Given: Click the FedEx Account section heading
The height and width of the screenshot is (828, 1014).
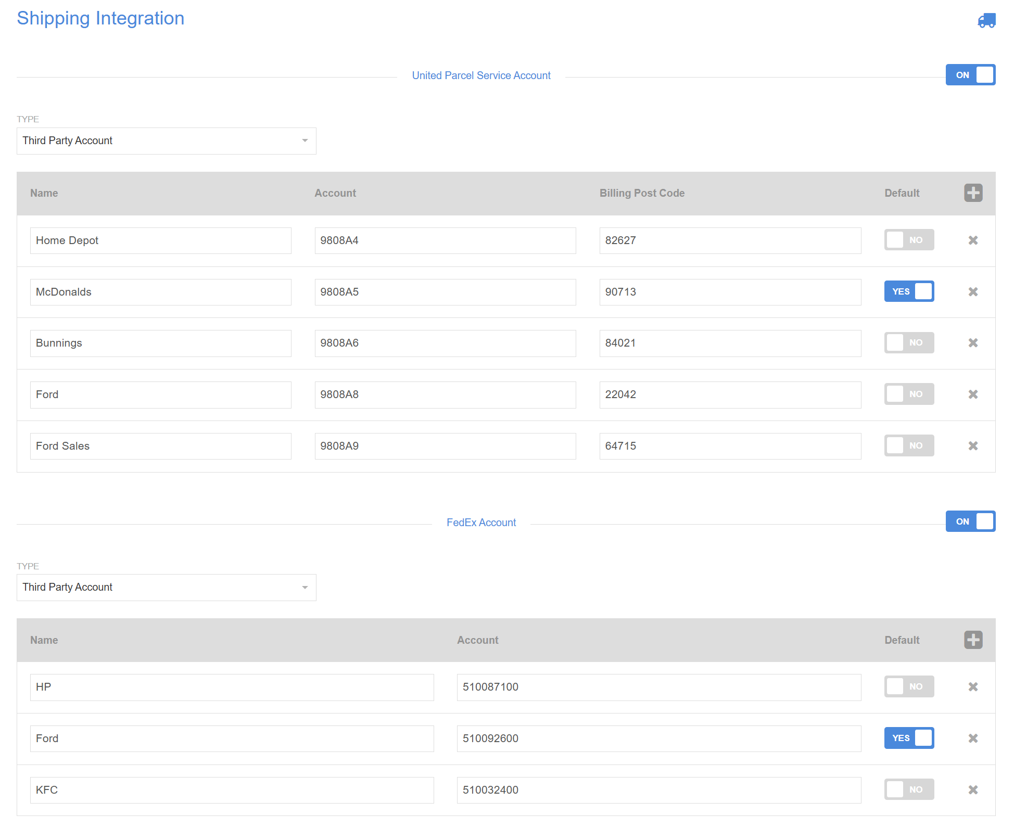Looking at the screenshot, I should [x=481, y=523].
